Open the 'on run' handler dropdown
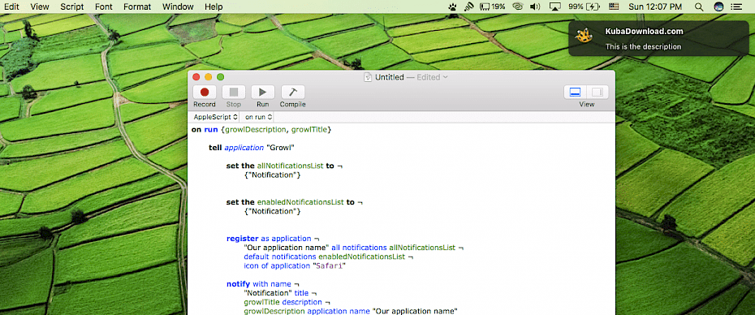The height and width of the screenshot is (315, 755). [259, 117]
